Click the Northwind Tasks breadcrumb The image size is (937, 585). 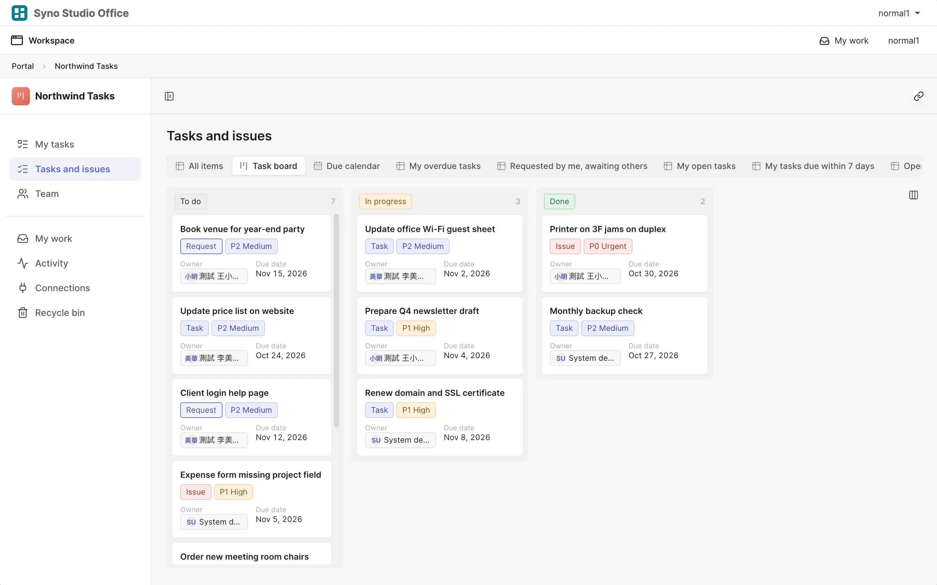click(86, 66)
